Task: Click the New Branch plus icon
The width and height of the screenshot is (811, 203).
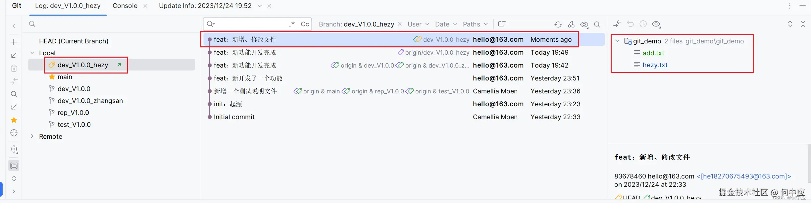Action: click(14, 42)
